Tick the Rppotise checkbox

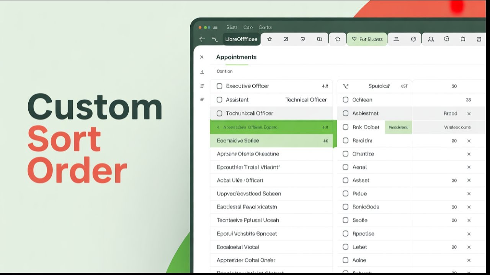point(345,234)
